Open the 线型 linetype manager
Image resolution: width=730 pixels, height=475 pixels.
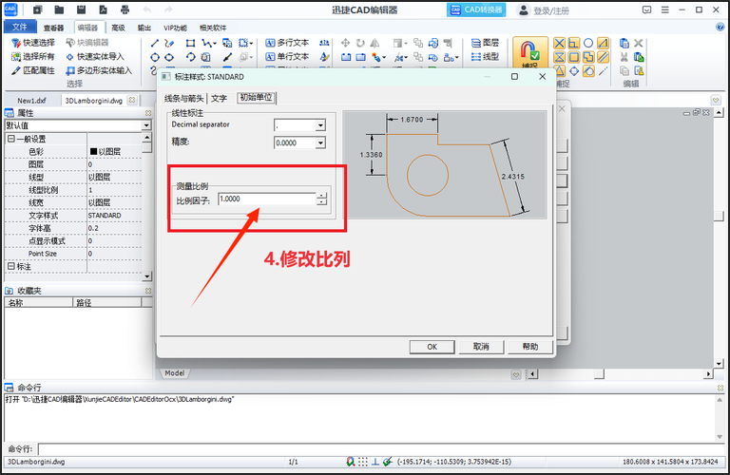point(485,57)
